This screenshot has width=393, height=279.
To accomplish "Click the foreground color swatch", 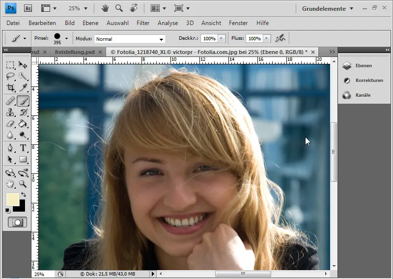I will coord(12,198).
